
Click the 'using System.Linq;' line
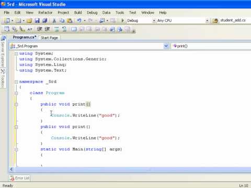point(43,65)
